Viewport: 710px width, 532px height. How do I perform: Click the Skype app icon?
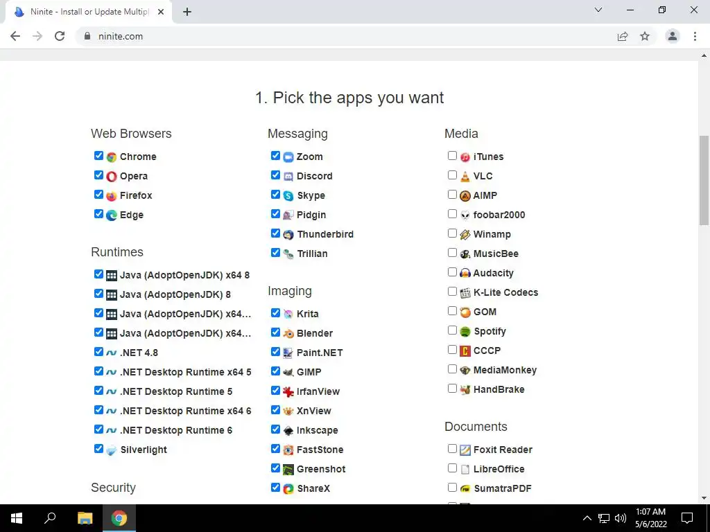tap(288, 196)
